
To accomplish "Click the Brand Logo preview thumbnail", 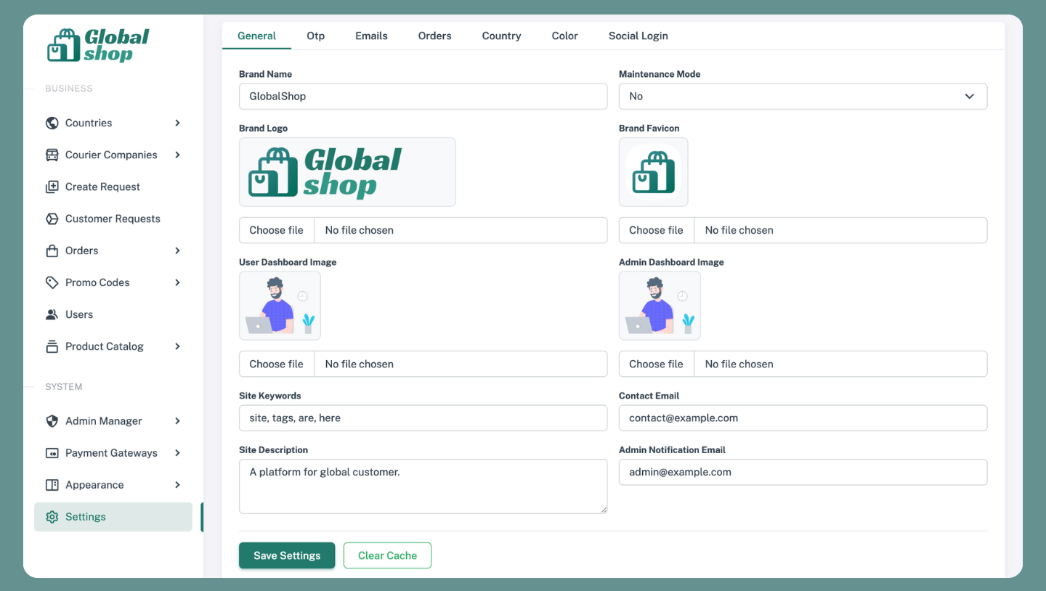I will point(347,172).
